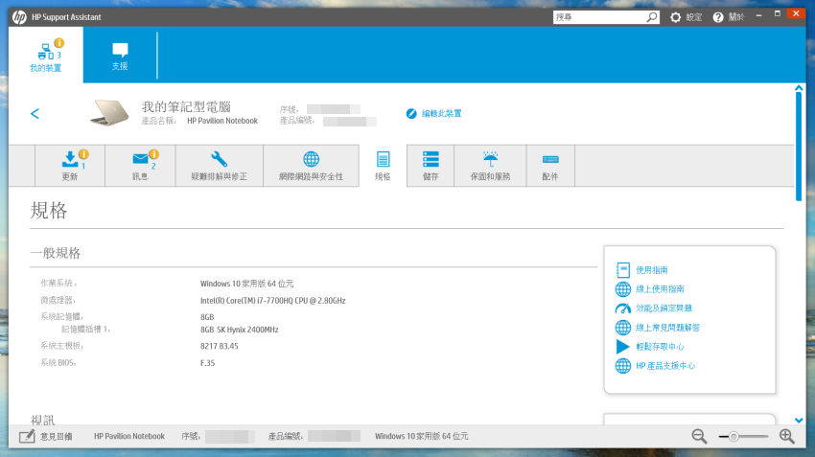Open the 效能及鎖定問題 link
815x457 pixels.
(x=664, y=308)
